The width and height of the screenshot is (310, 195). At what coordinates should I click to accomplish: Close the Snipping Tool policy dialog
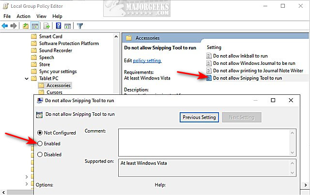(x=291, y=100)
